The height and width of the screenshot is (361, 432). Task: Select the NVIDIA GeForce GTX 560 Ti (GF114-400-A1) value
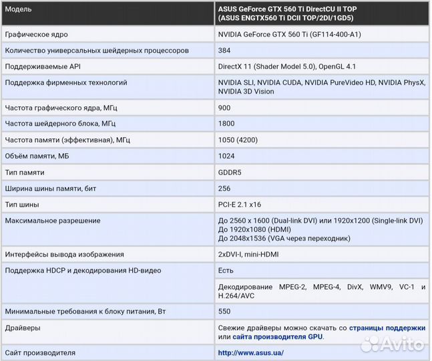289,35
